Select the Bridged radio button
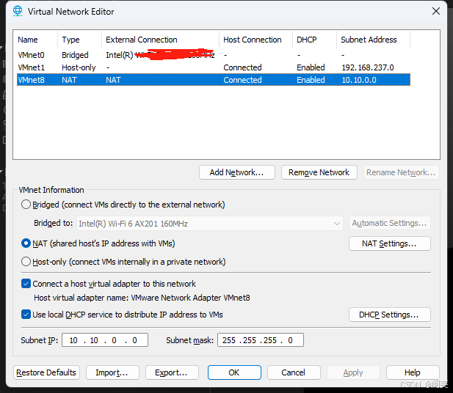 pyautogui.click(x=26, y=205)
